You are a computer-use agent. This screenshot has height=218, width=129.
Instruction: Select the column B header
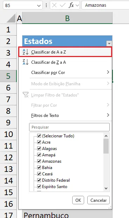click(67, 18)
